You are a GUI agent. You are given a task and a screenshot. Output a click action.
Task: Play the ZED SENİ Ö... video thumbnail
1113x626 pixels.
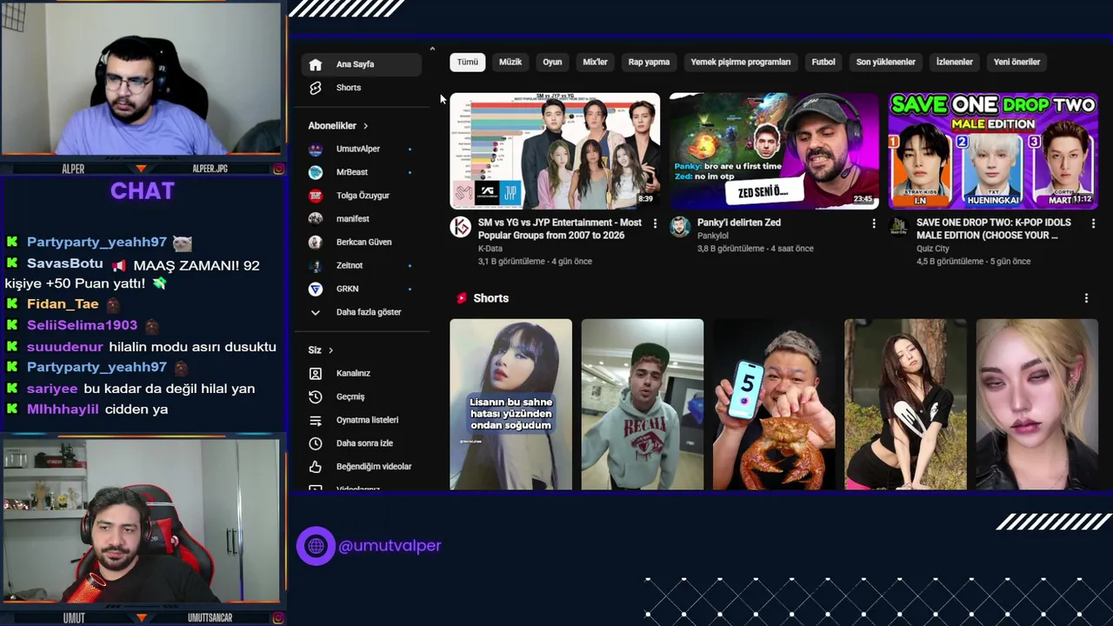(774, 151)
